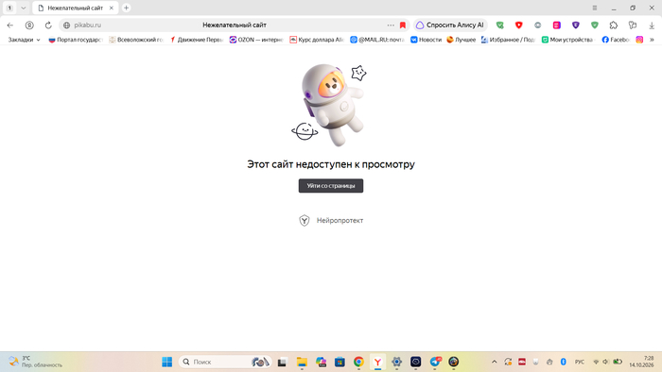Screen dimensions: 662x372
Task: Open the OZON bookmark
Action: (256, 40)
